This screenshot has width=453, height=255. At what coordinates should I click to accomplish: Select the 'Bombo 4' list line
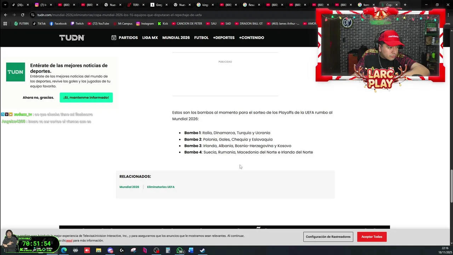pyautogui.click(x=248, y=152)
